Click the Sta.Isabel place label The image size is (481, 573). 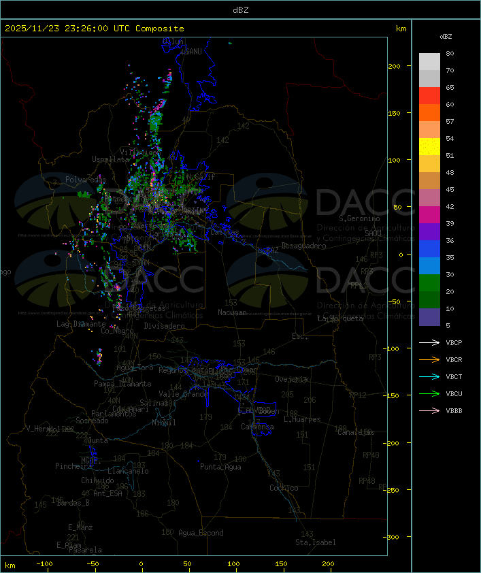(316, 542)
